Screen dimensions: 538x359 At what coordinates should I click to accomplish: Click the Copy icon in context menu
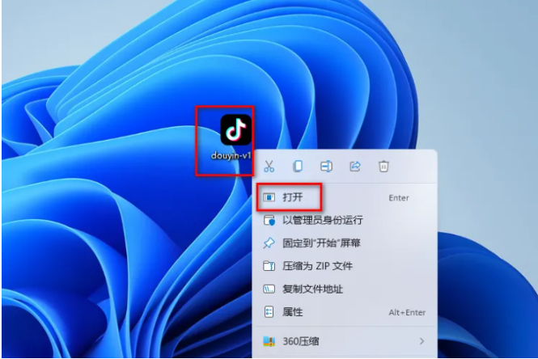point(298,167)
